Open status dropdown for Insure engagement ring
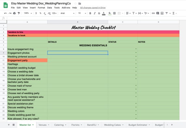Viewport: 186px width, 128px height. pyautogui.click(x=136, y=49)
